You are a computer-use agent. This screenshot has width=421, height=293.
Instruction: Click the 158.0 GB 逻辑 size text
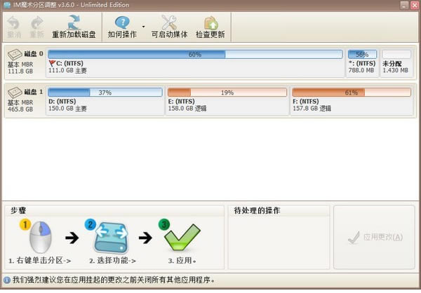pos(187,109)
